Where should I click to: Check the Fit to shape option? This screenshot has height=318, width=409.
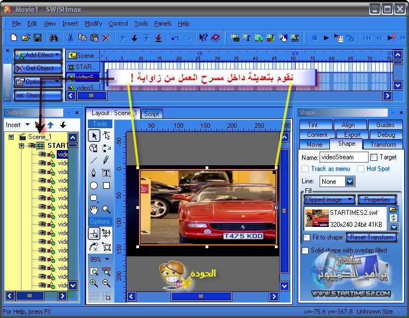306,237
